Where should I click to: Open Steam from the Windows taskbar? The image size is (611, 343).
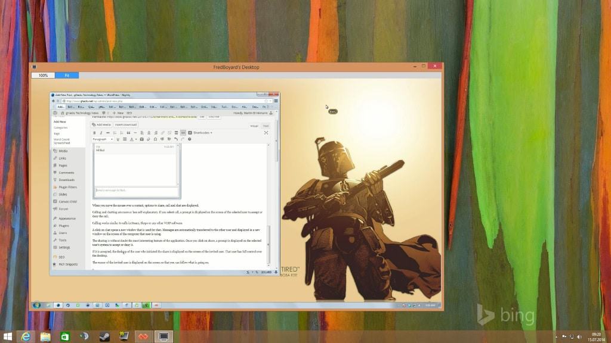click(104, 336)
